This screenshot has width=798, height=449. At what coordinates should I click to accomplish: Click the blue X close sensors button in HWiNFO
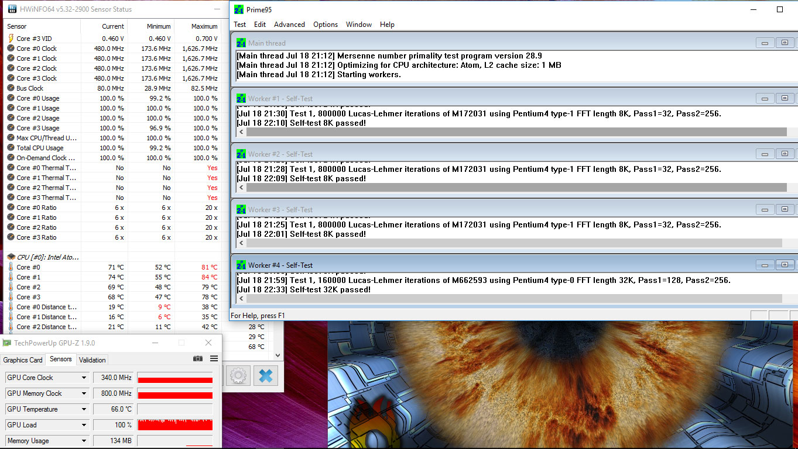tap(266, 375)
